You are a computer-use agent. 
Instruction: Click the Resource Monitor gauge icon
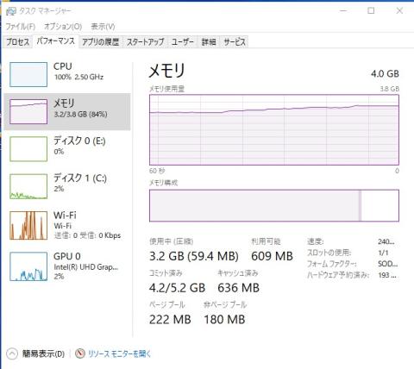(x=80, y=353)
